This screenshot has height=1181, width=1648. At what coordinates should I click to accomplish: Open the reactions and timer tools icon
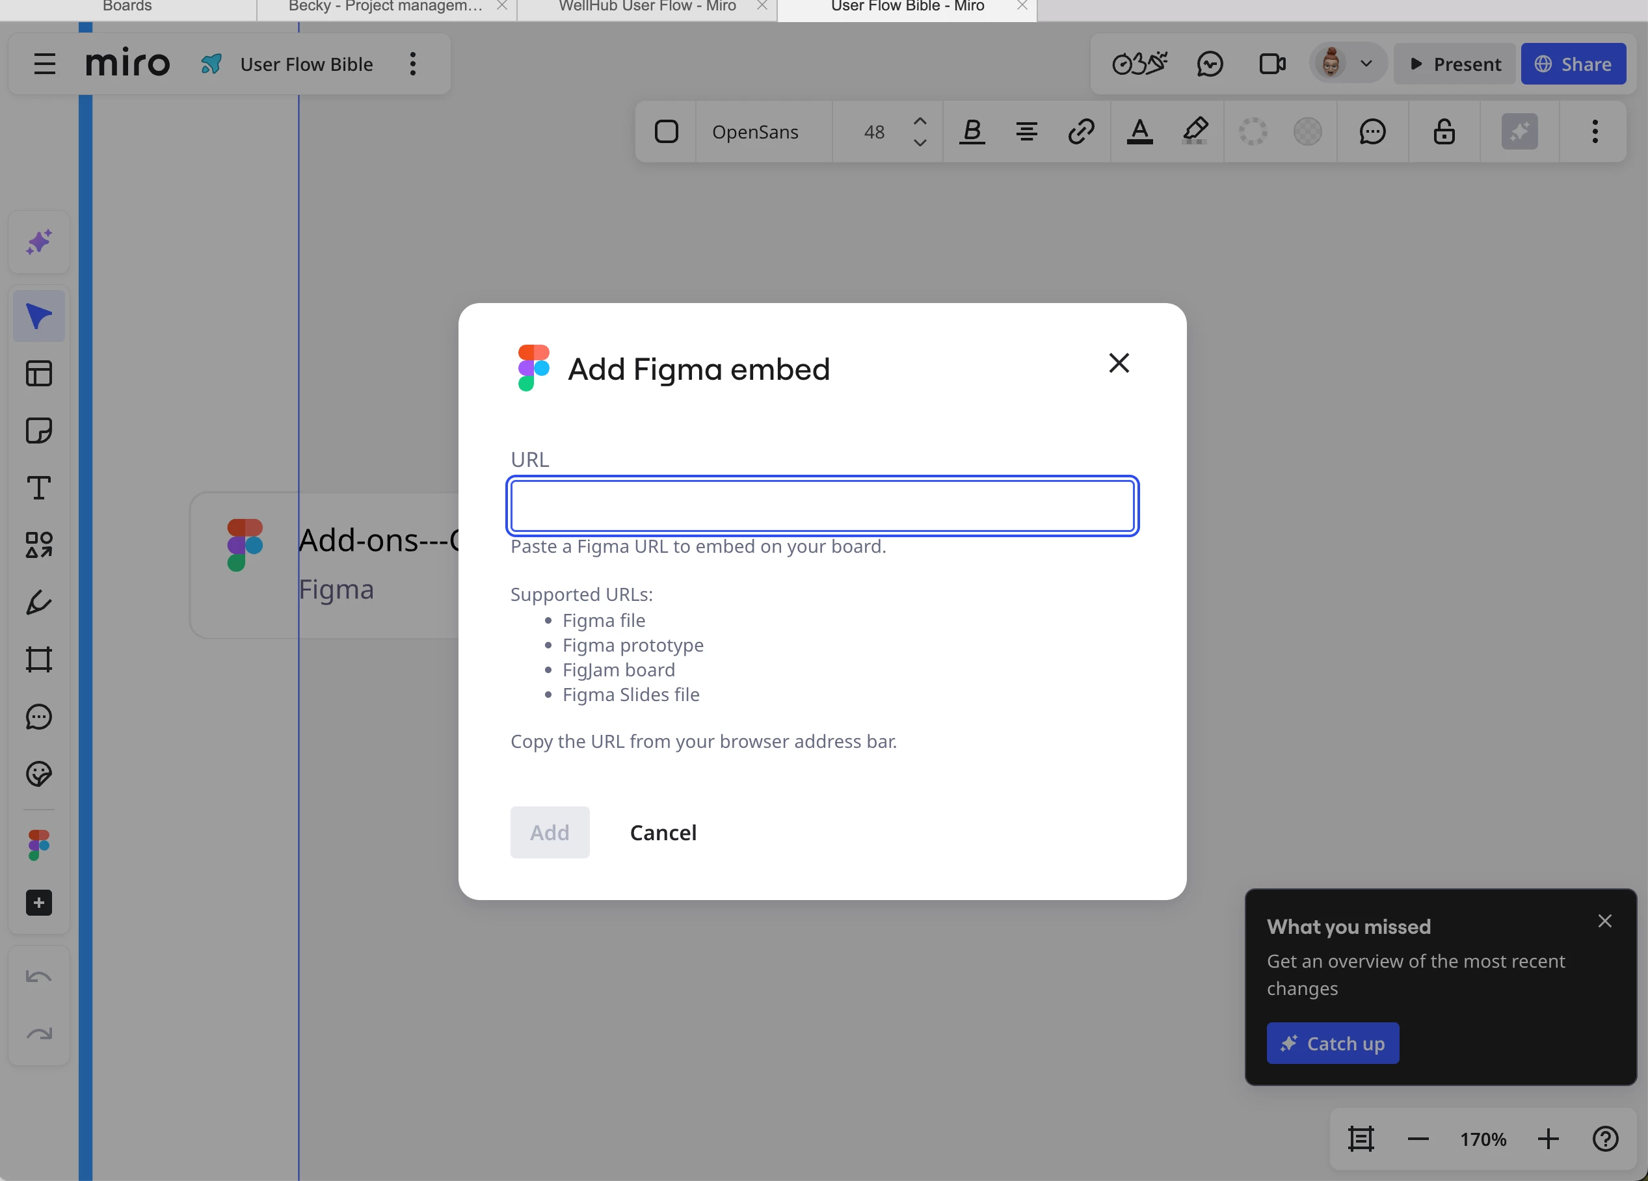pos(1140,64)
